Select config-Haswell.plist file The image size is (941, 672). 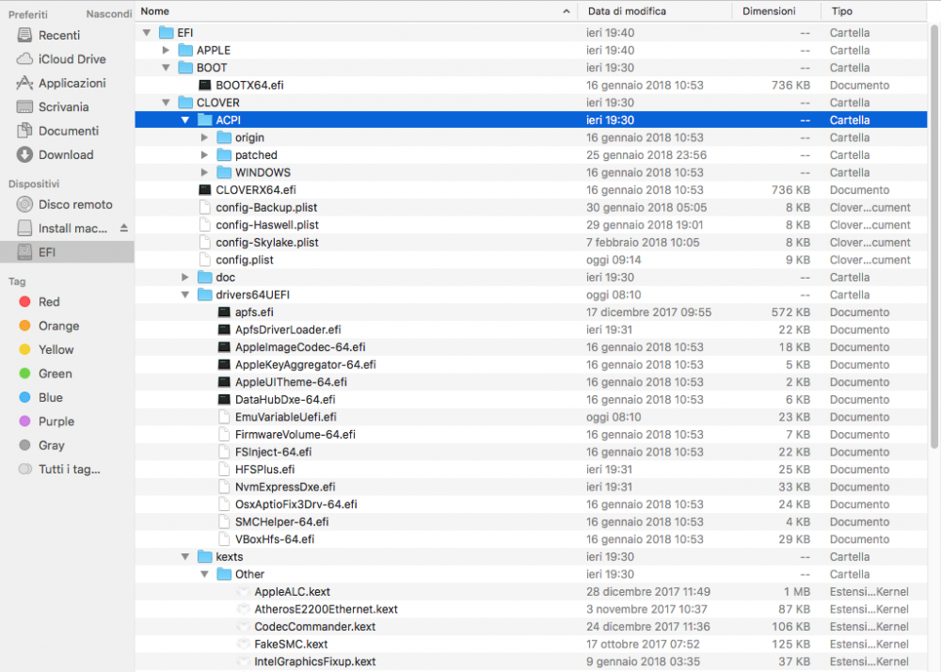[531, 225]
